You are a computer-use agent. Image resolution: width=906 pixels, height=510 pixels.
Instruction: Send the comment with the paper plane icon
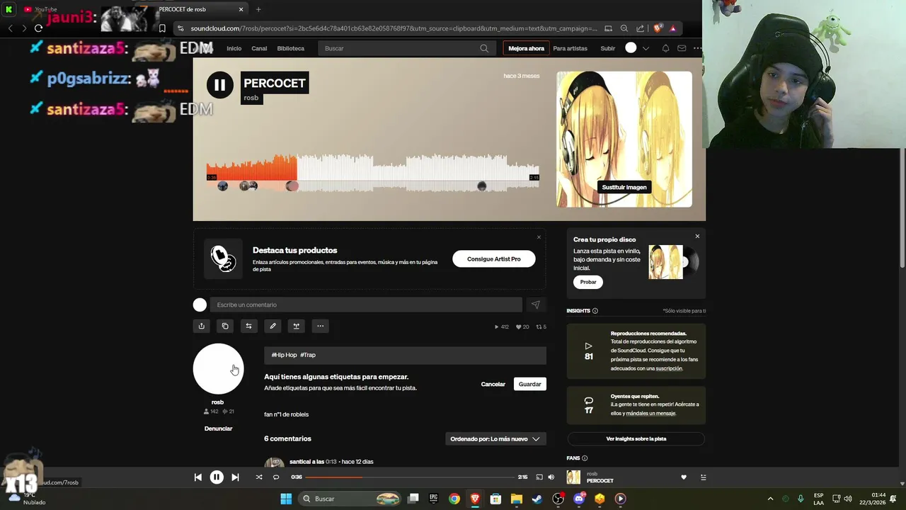(535, 305)
